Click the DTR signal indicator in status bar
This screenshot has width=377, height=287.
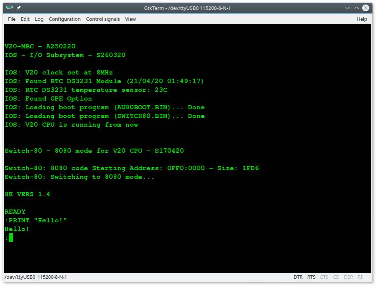click(298, 277)
